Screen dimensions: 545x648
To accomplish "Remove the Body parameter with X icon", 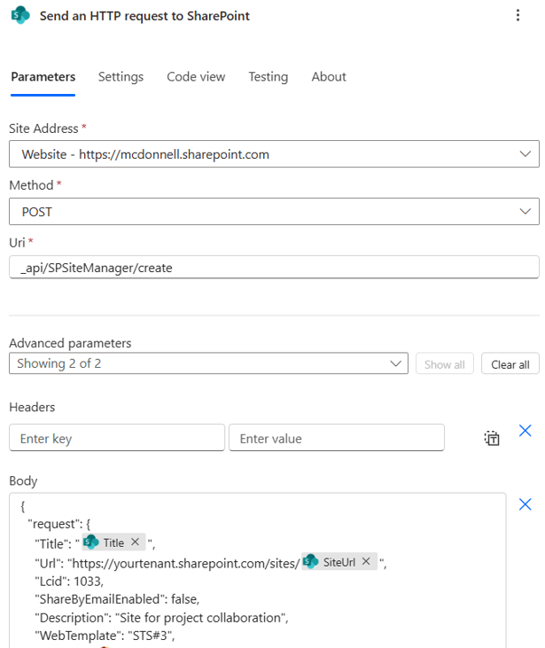I will (525, 504).
